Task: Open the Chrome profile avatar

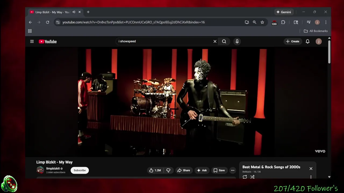Action: point(317,22)
